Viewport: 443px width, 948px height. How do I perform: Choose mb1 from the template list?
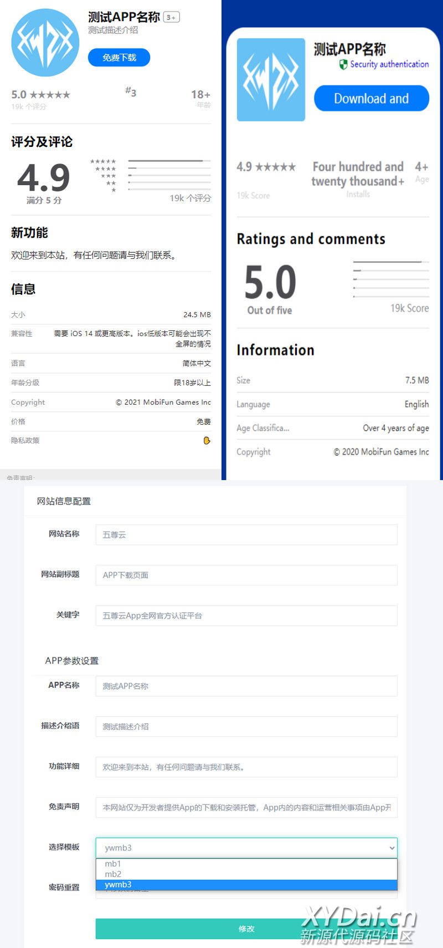[x=113, y=864]
